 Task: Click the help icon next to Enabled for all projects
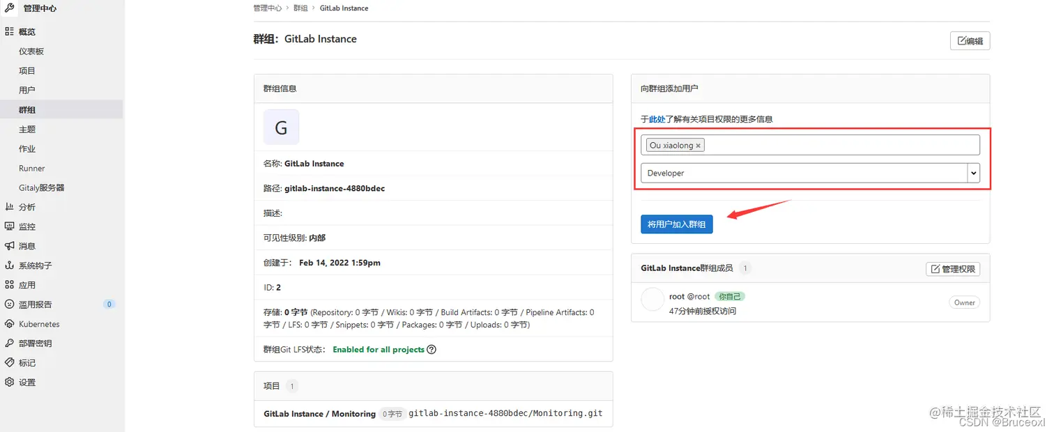[431, 350]
